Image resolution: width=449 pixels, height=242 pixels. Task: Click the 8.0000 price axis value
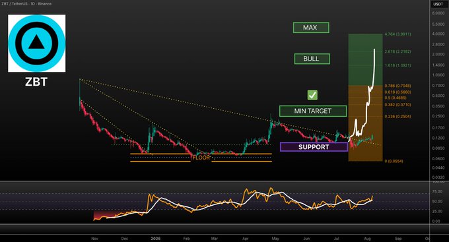tap(438, 13)
